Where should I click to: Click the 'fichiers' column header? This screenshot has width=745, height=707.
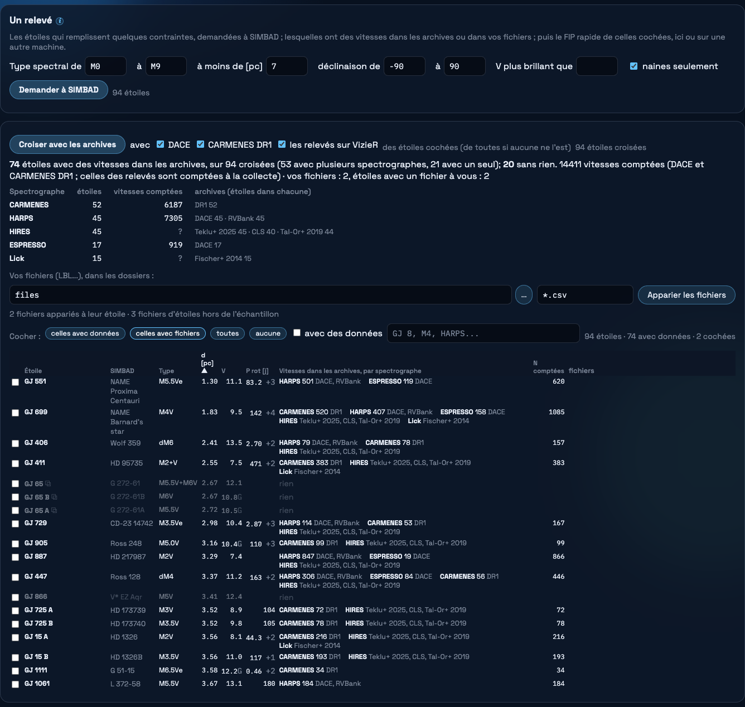tap(581, 371)
